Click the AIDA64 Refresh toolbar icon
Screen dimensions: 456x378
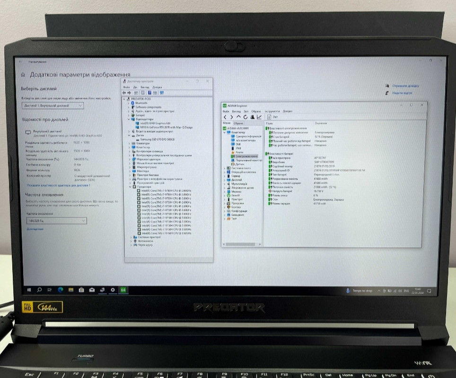(x=246, y=117)
